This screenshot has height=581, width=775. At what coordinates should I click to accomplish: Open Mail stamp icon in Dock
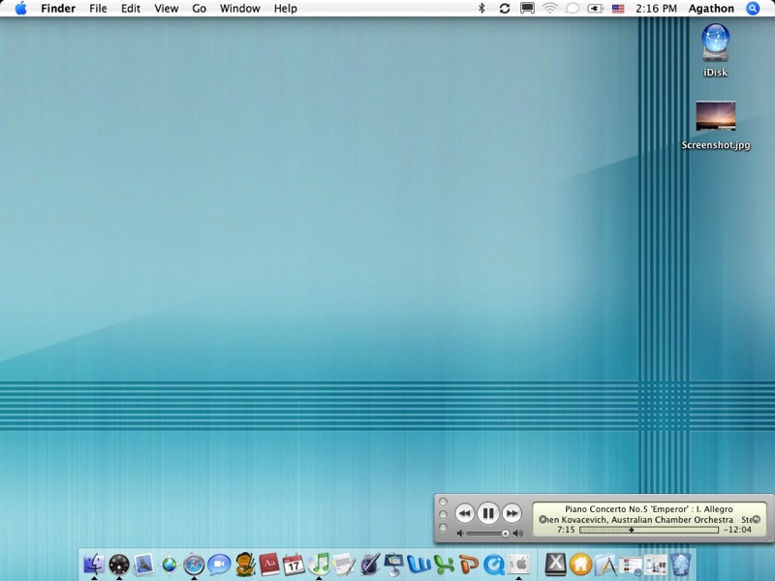pos(143,564)
